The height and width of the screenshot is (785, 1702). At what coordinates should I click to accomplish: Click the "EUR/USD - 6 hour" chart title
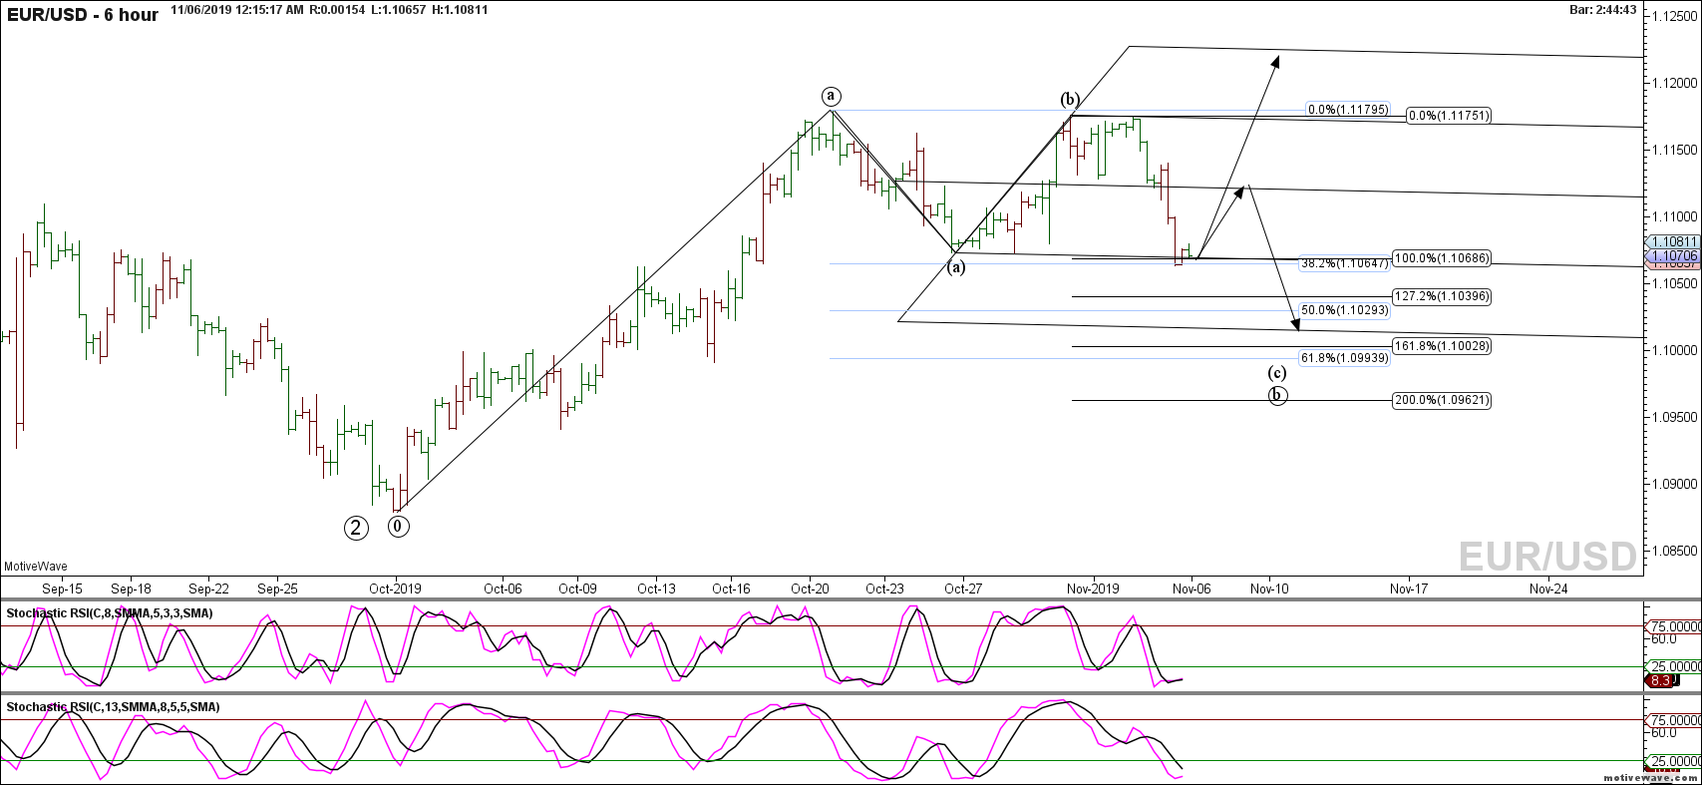(x=82, y=15)
